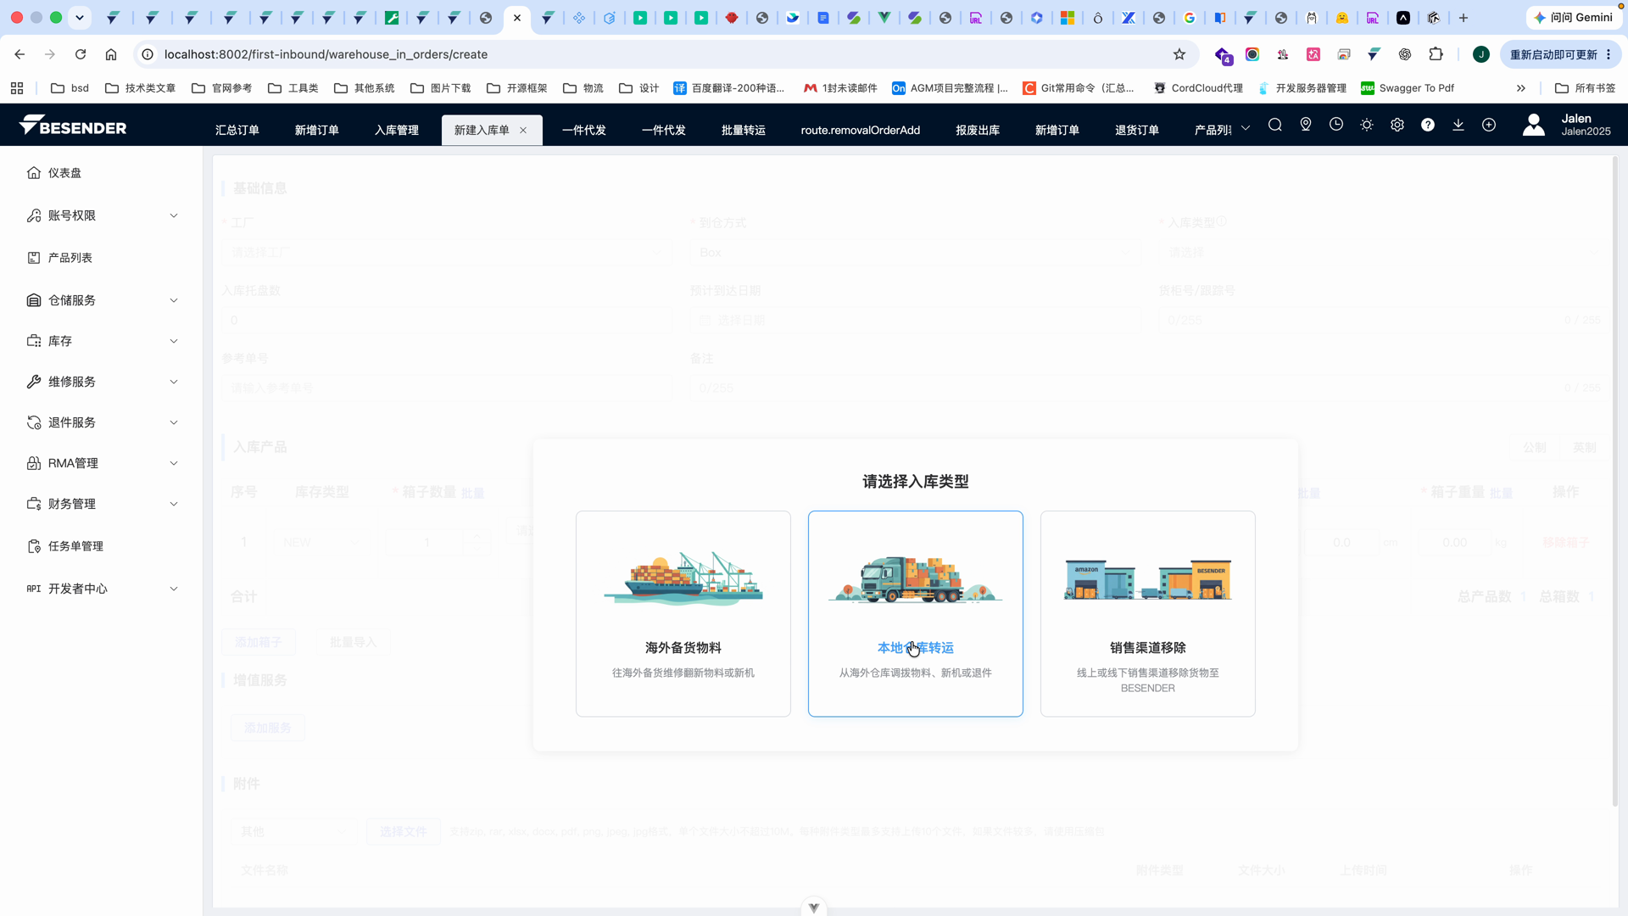The height and width of the screenshot is (916, 1628).
Task: Open bsd bookmarks folder
Action: [70, 88]
